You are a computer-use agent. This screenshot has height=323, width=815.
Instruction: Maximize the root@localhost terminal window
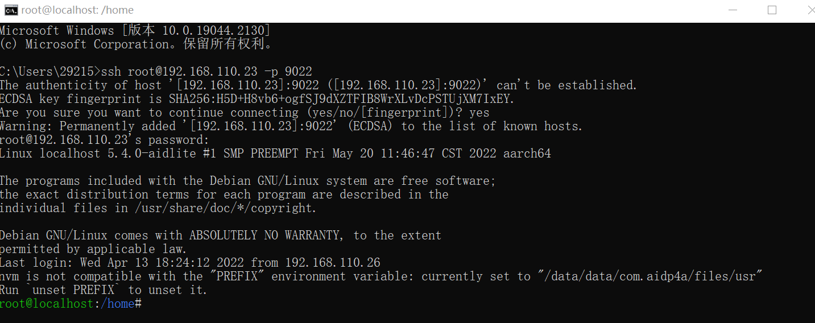tap(772, 10)
